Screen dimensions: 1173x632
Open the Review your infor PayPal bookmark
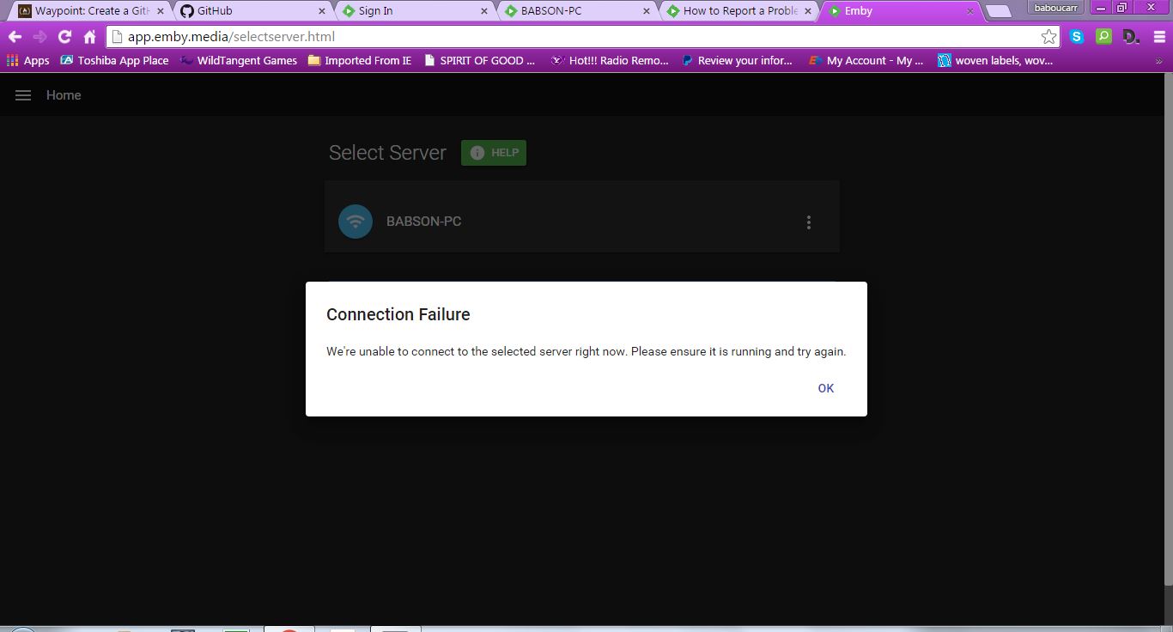pos(737,61)
